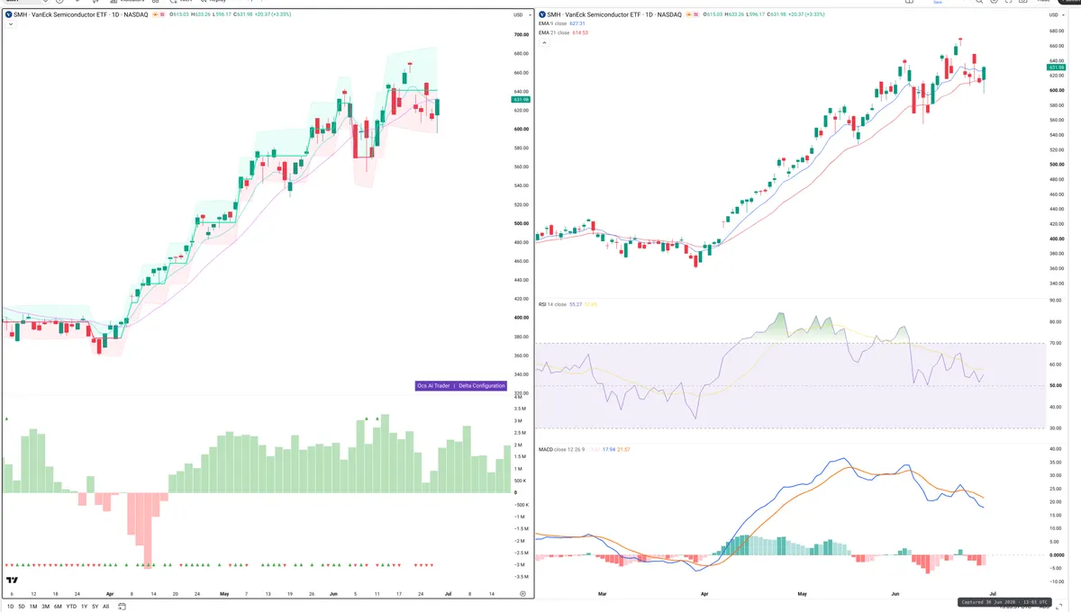Click the May label on the right time axis

click(x=801, y=595)
